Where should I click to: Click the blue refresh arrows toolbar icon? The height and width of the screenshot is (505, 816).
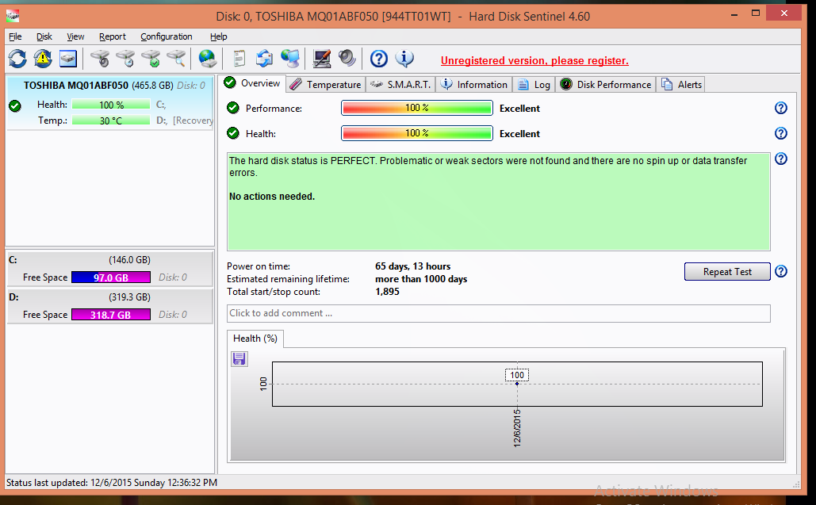pyautogui.click(x=17, y=58)
